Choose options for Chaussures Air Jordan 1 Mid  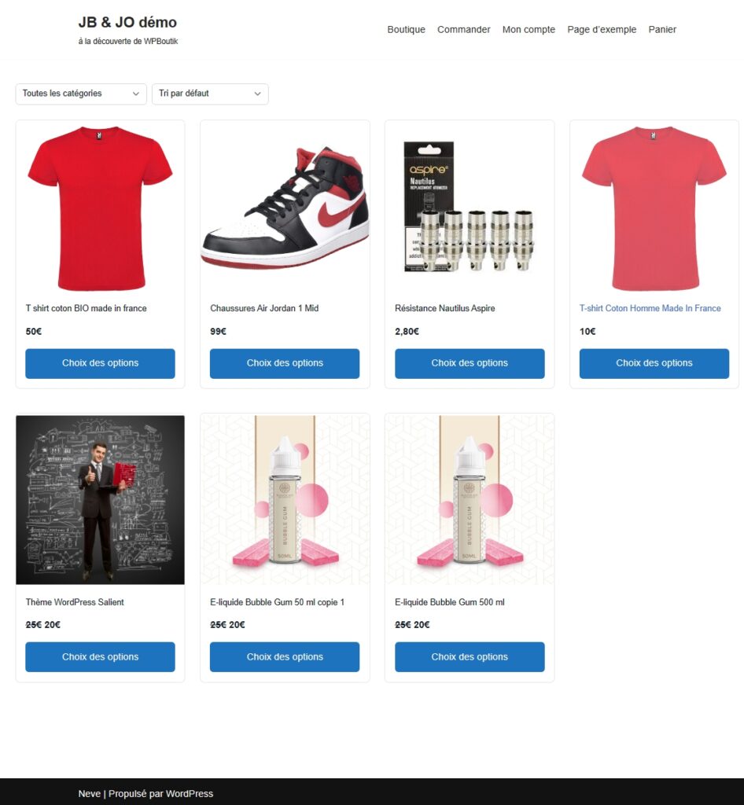point(285,363)
